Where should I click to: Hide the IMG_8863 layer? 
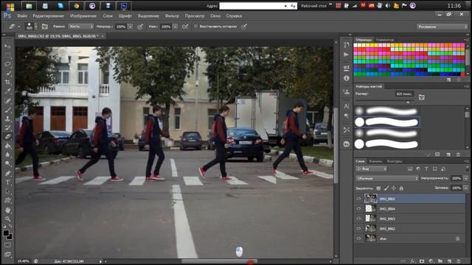(358, 219)
